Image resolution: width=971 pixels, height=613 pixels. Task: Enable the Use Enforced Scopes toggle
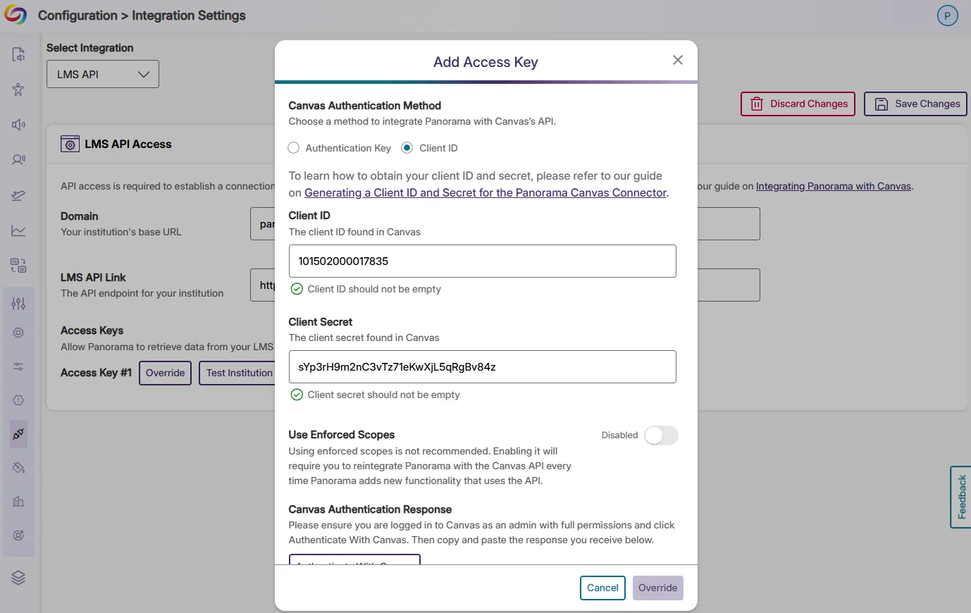click(x=661, y=435)
